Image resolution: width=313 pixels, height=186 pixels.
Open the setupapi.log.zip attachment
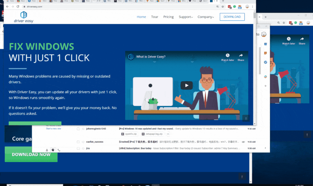pyautogui.click(x=152, y=134)
